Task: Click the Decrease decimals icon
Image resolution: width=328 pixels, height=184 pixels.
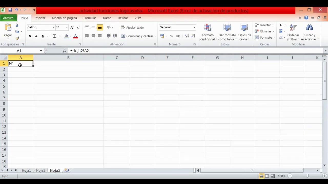Action: [x=193, y=36]
